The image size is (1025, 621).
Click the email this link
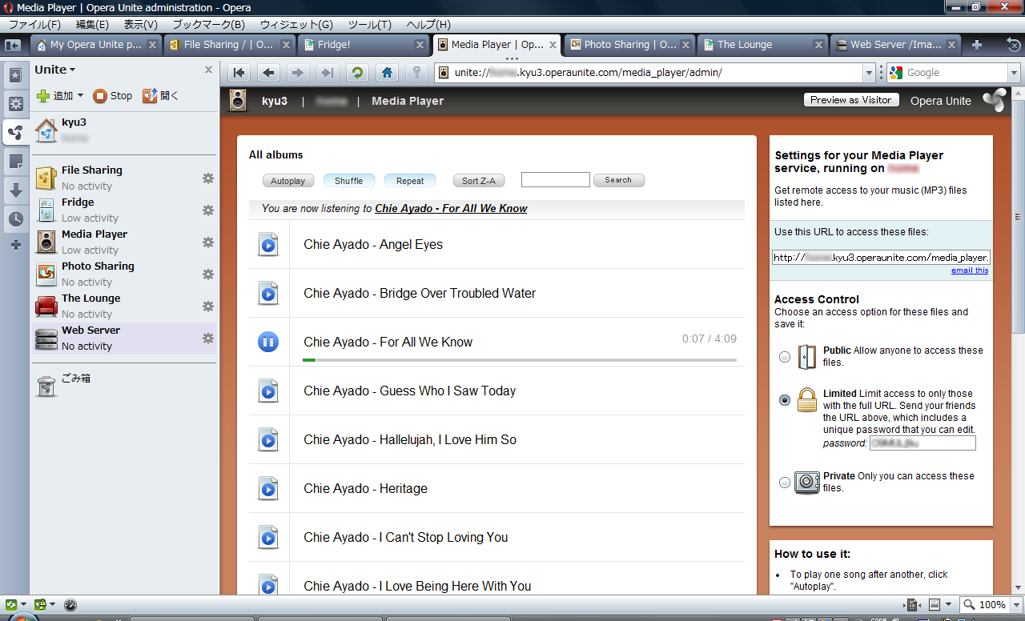point(970,270)
